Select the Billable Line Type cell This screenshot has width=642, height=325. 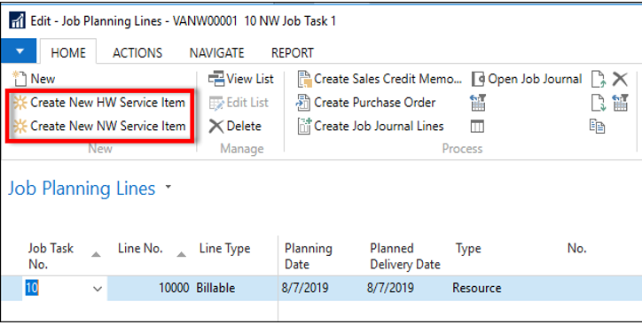click(215, 288)
